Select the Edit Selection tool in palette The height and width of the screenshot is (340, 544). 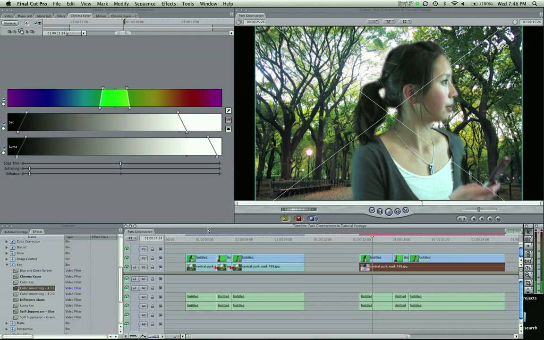(528, 239)
